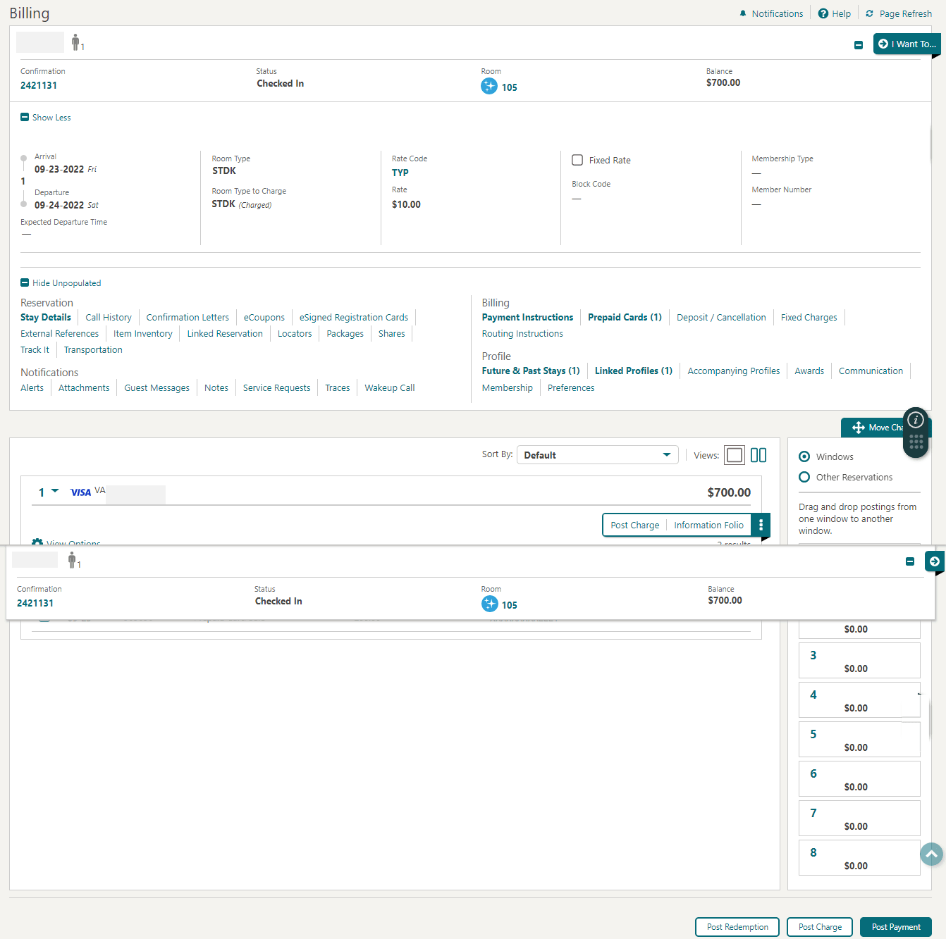Screen dimensions: 946x939
Task: Open Transportation link
Action: 93,350
